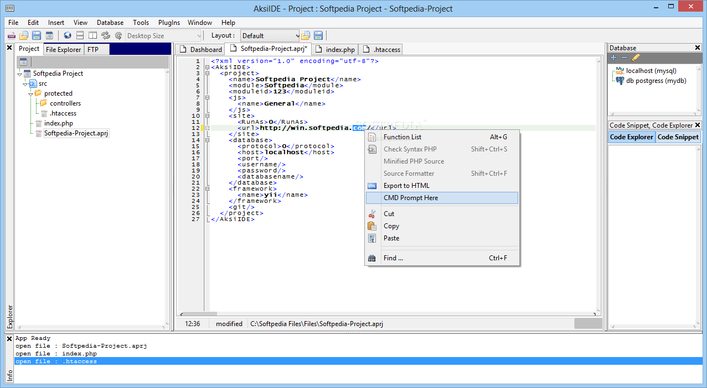Screen dimensions: 707x388
Task: Choose CMD Prompt Here from the context menu
Action: pos(442,198)
